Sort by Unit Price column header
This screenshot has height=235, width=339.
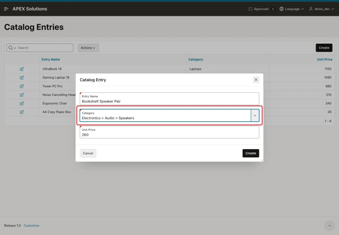click(x=324, y=60)
